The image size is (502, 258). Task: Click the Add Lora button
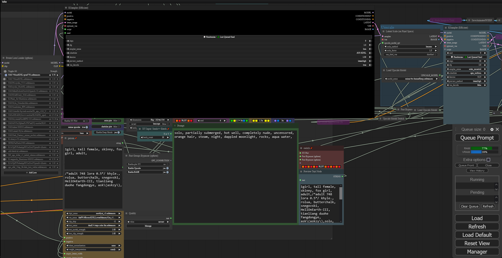(31, 173)
